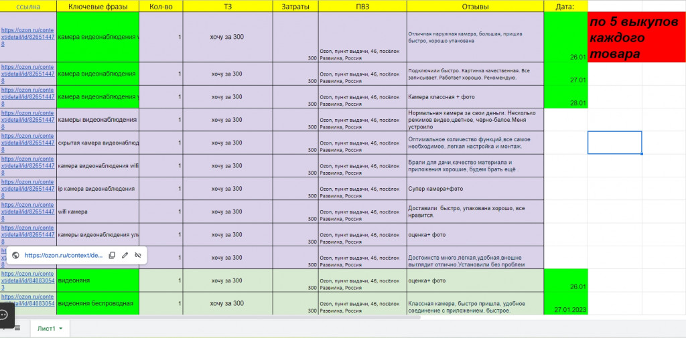
Task: Click the horizontal scrollbar above the sheet tabs
Action: (210, 317)
